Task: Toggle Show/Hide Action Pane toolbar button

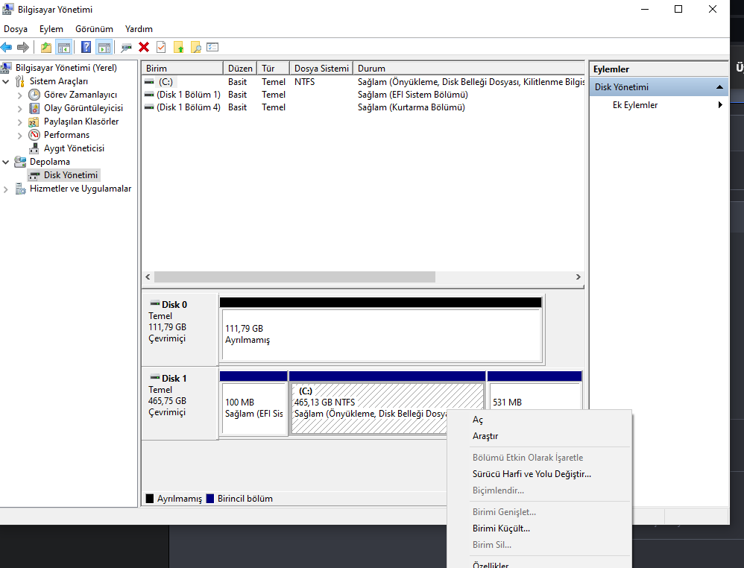Action: (104, 48)
